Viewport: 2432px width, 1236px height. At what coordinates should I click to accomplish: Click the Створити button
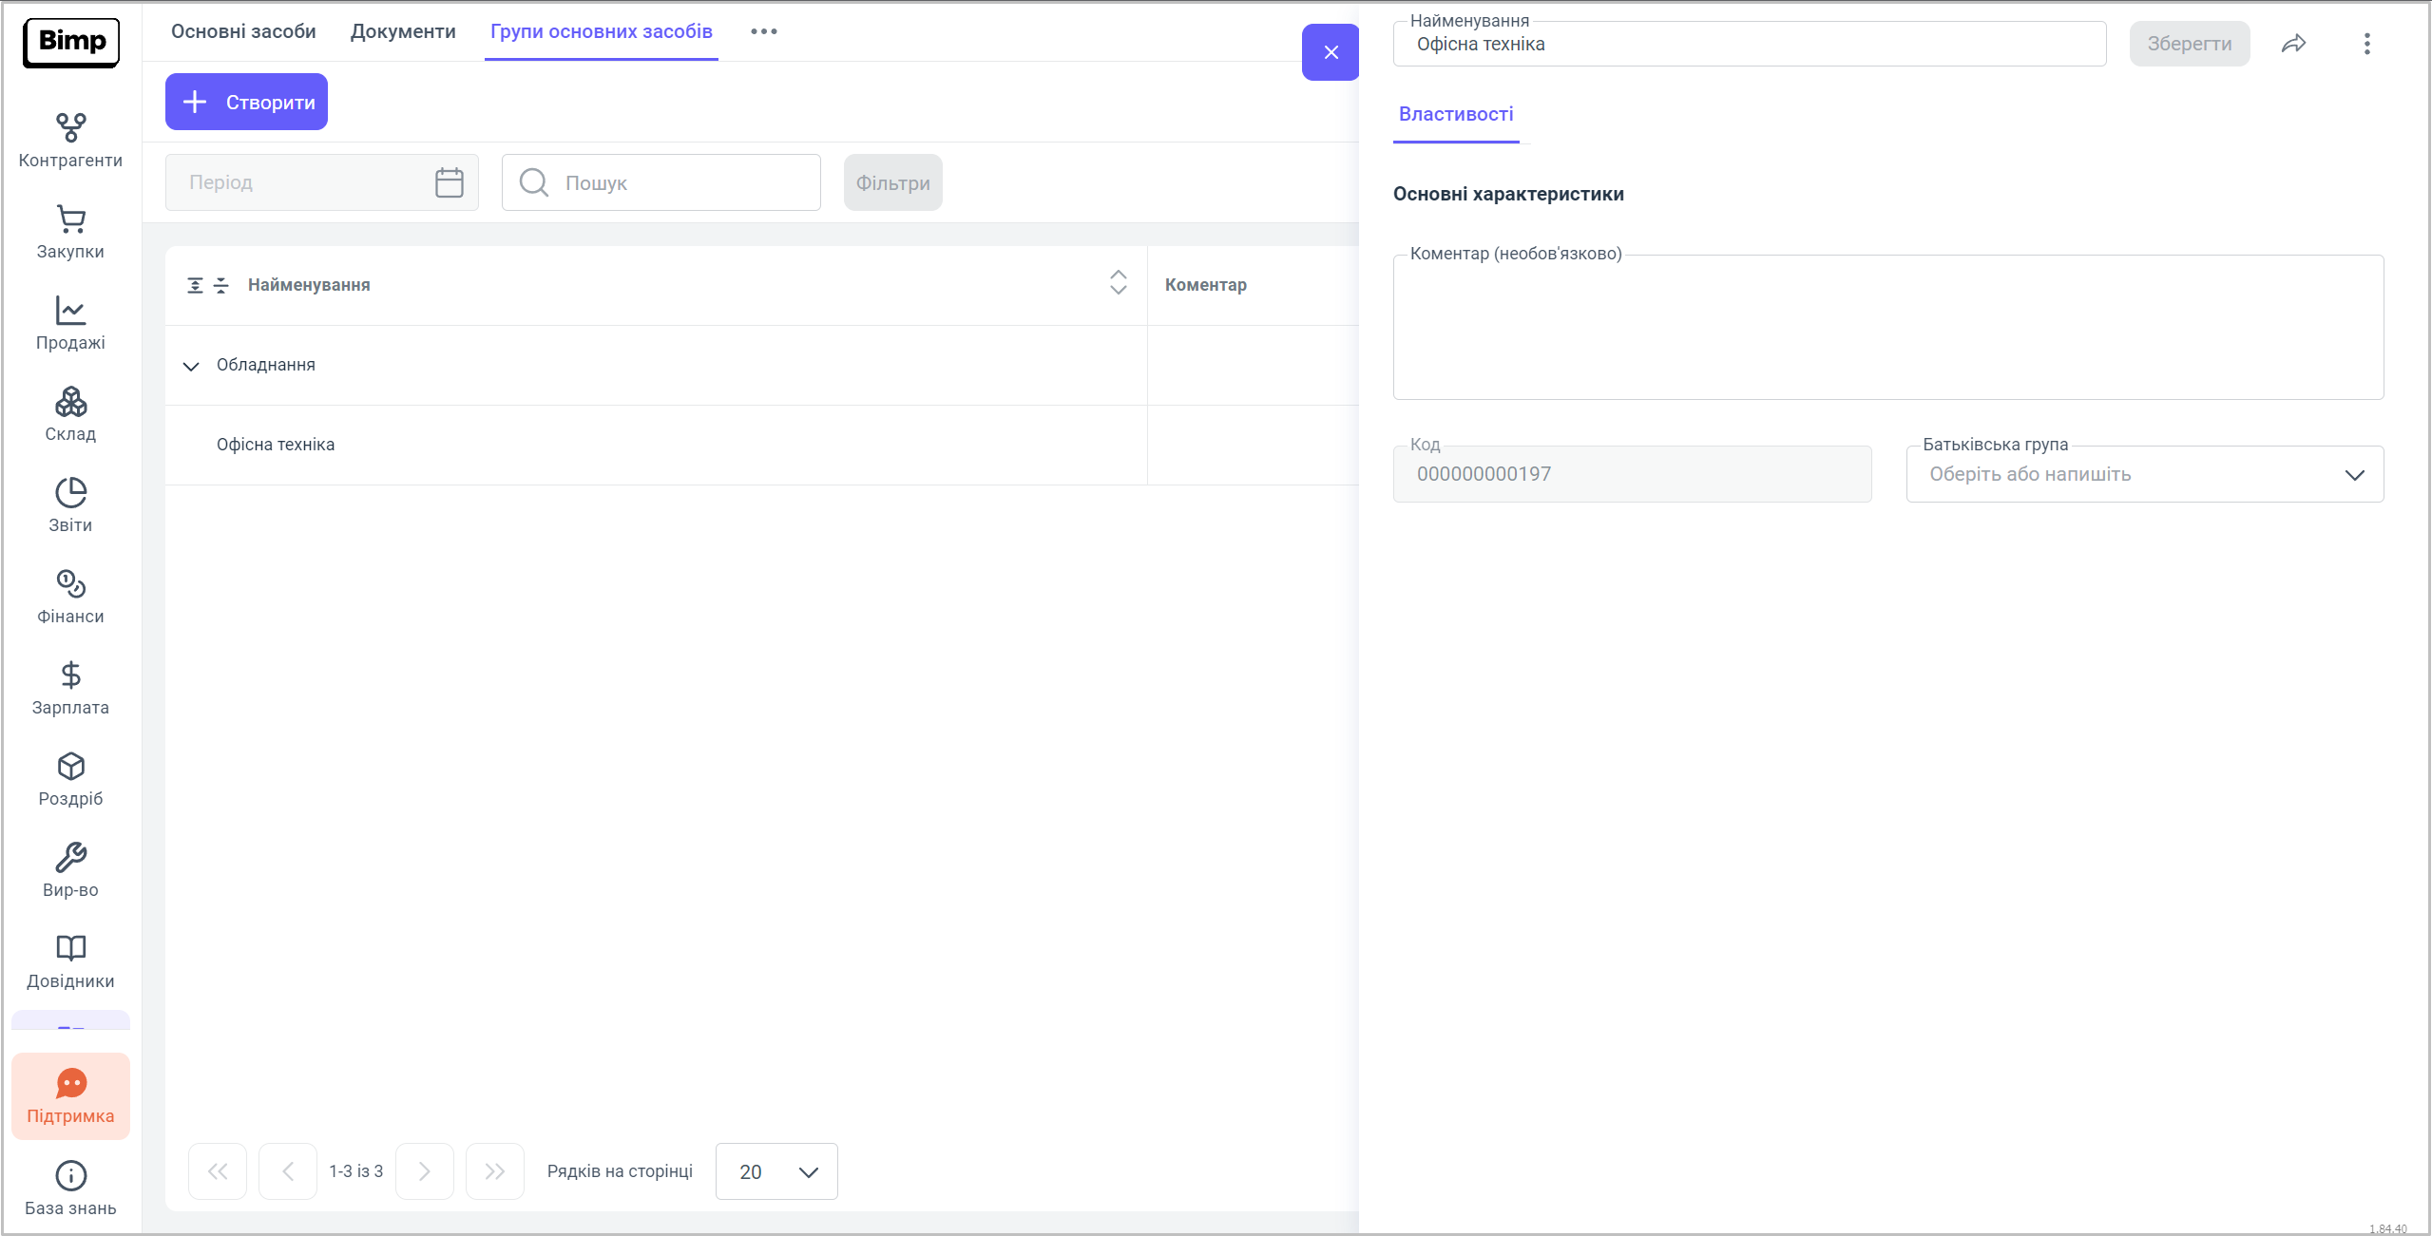pyautogui.click(x=246, y=102)
